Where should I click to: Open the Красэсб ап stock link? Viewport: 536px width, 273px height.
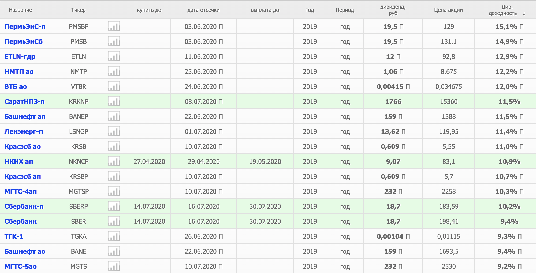coord(23,176)
